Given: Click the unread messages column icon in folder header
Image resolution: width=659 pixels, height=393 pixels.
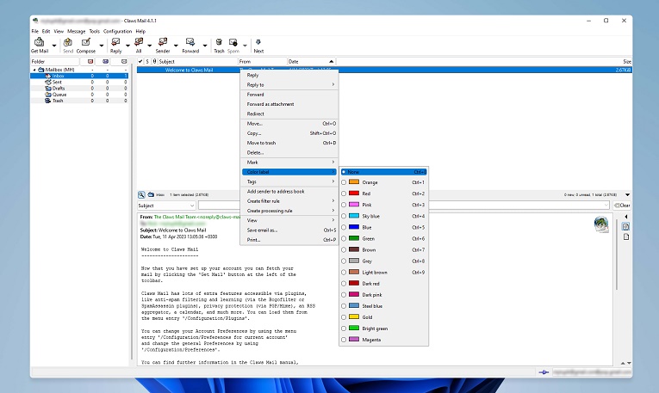Looking at the screenshot, I should click(105, 61).
